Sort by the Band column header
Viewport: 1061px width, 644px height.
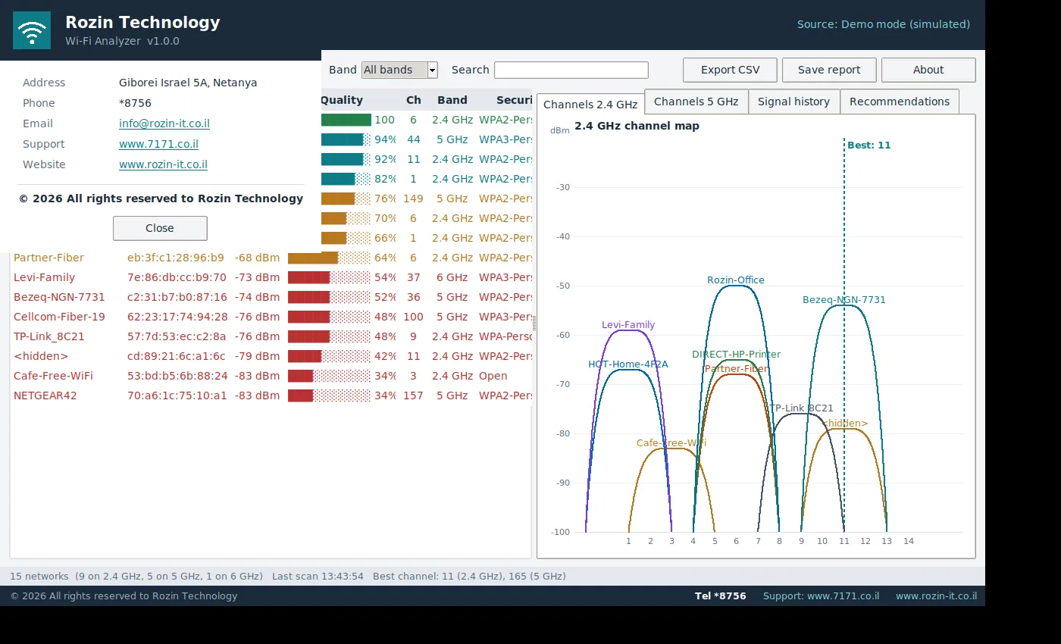pos(452,100)
